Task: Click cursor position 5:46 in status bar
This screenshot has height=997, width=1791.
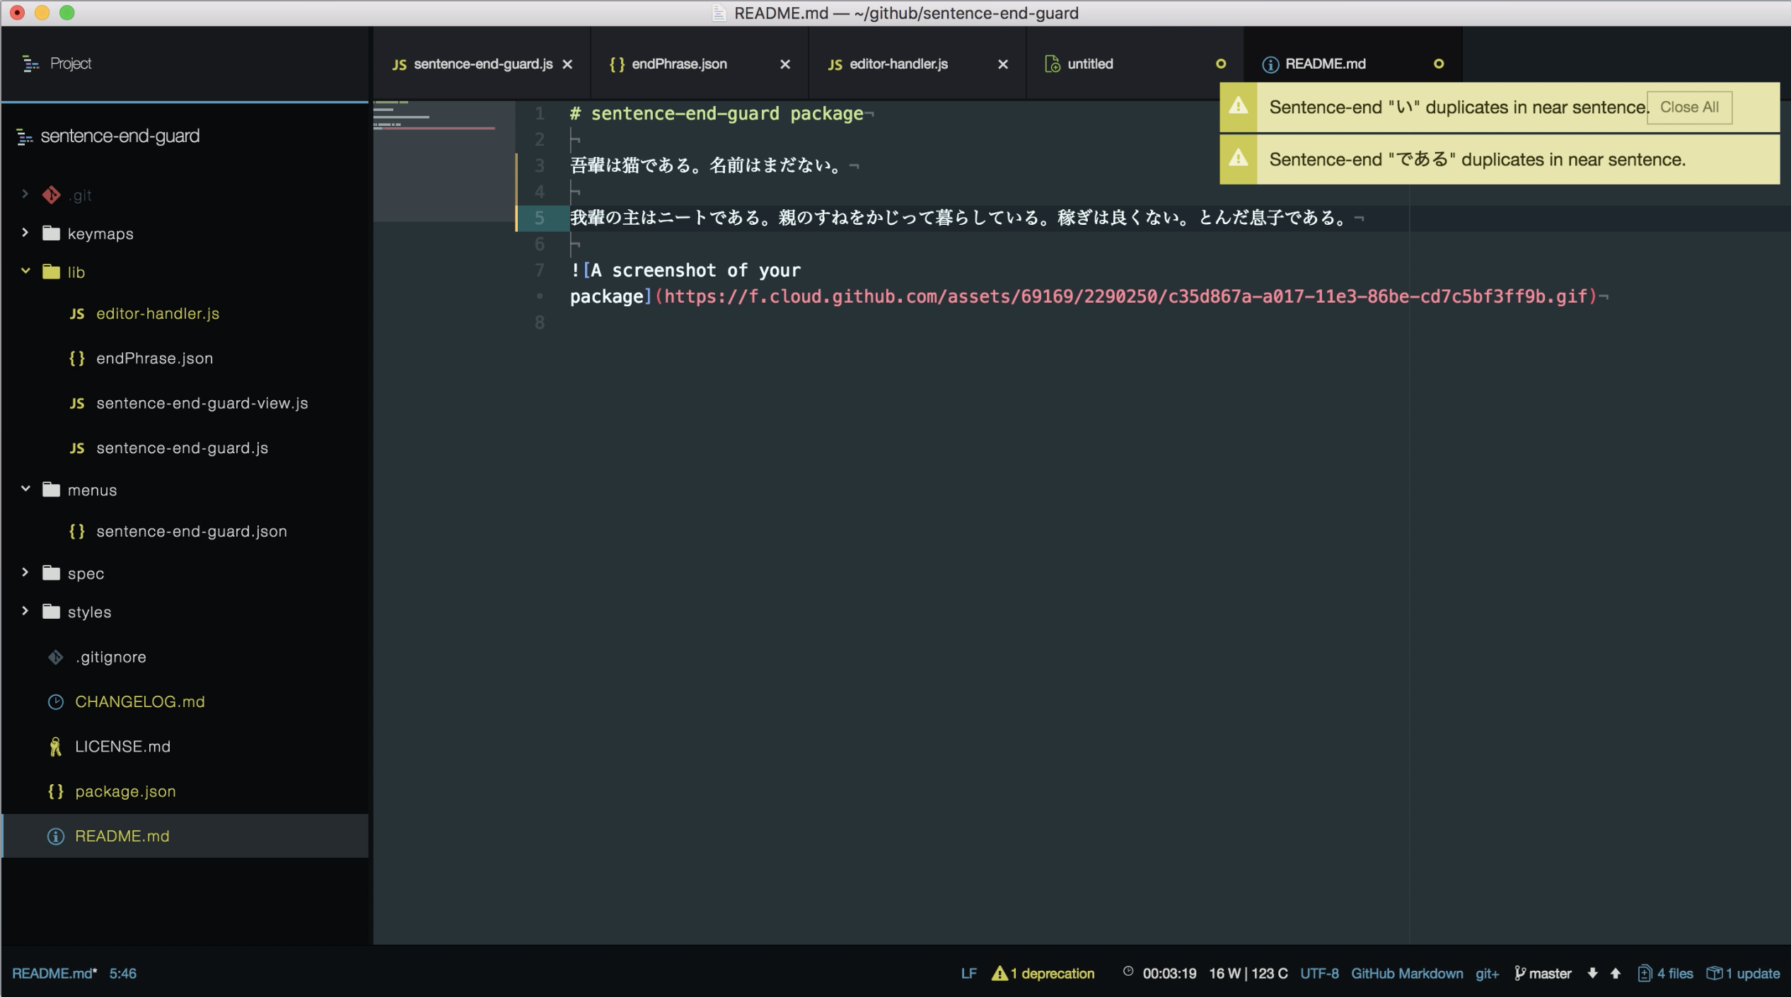Action: click(x=122, y=974)
